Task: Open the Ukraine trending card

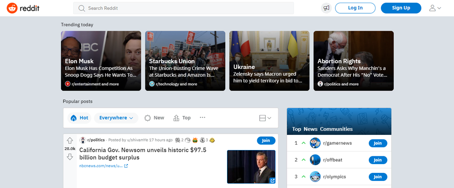Action: coord(269,61)
